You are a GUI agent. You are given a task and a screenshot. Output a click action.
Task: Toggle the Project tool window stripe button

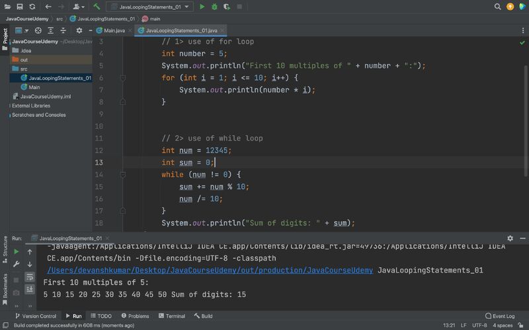tap(5, 40)
